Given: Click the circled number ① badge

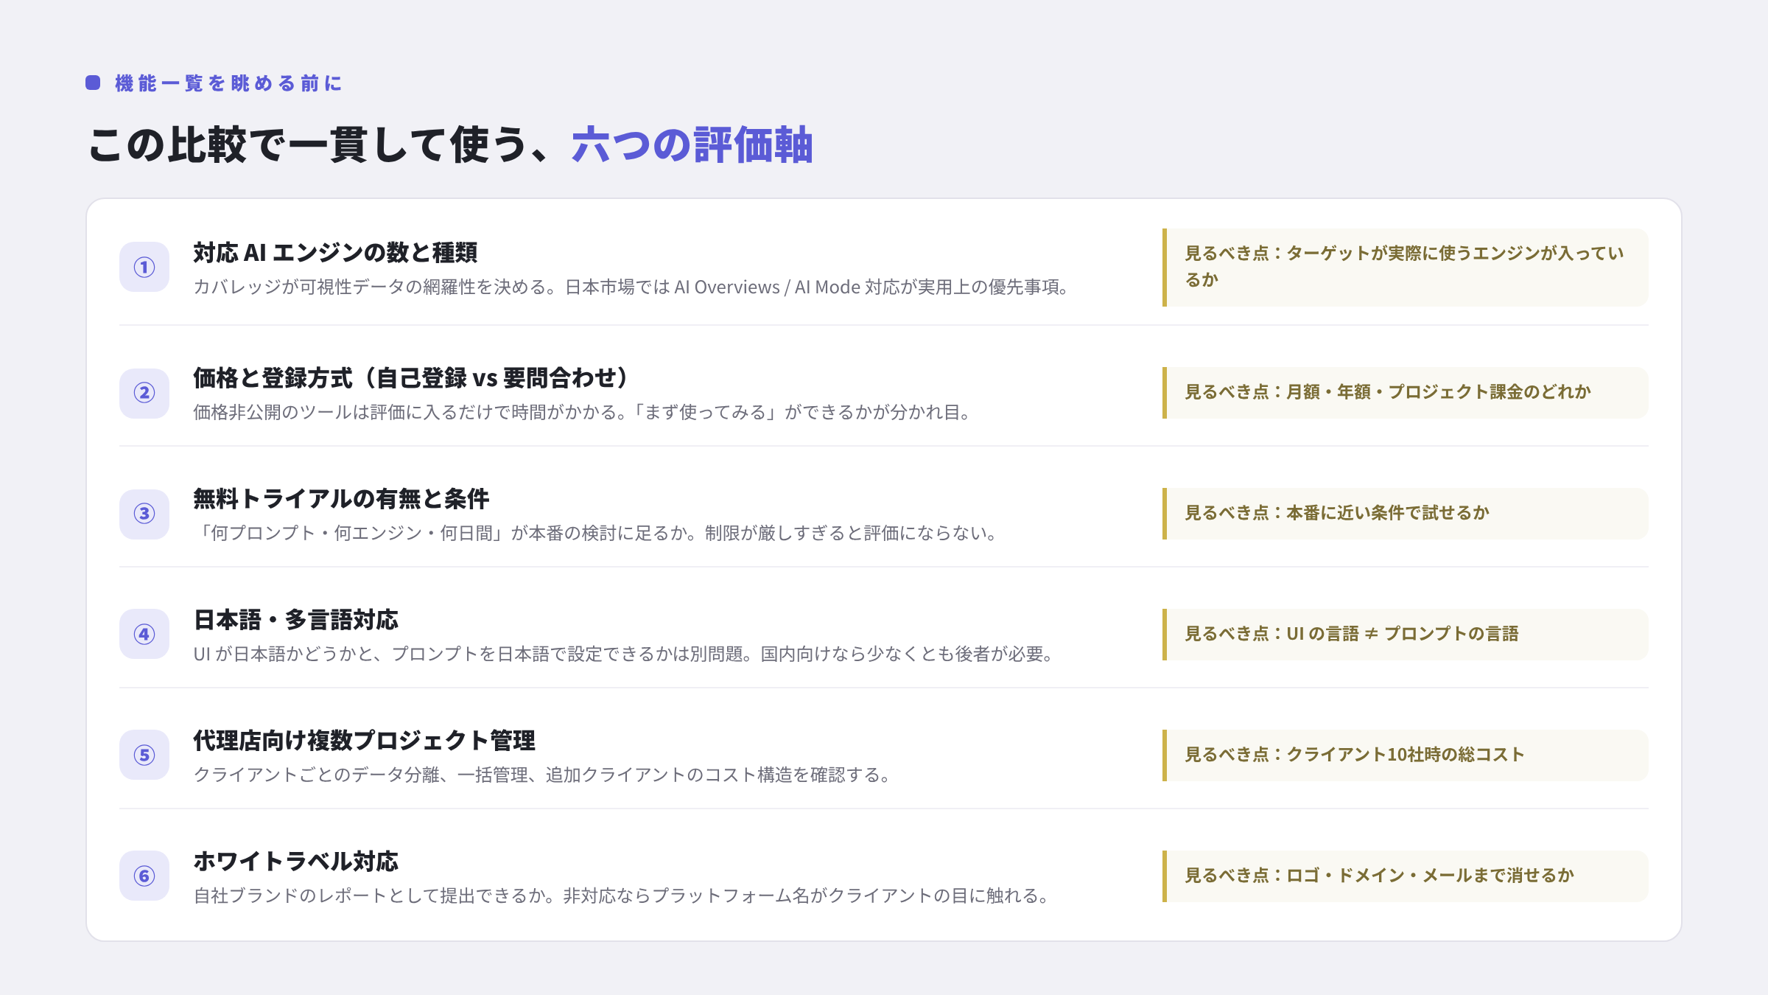Looking at the screenshot, I should 144,267.
